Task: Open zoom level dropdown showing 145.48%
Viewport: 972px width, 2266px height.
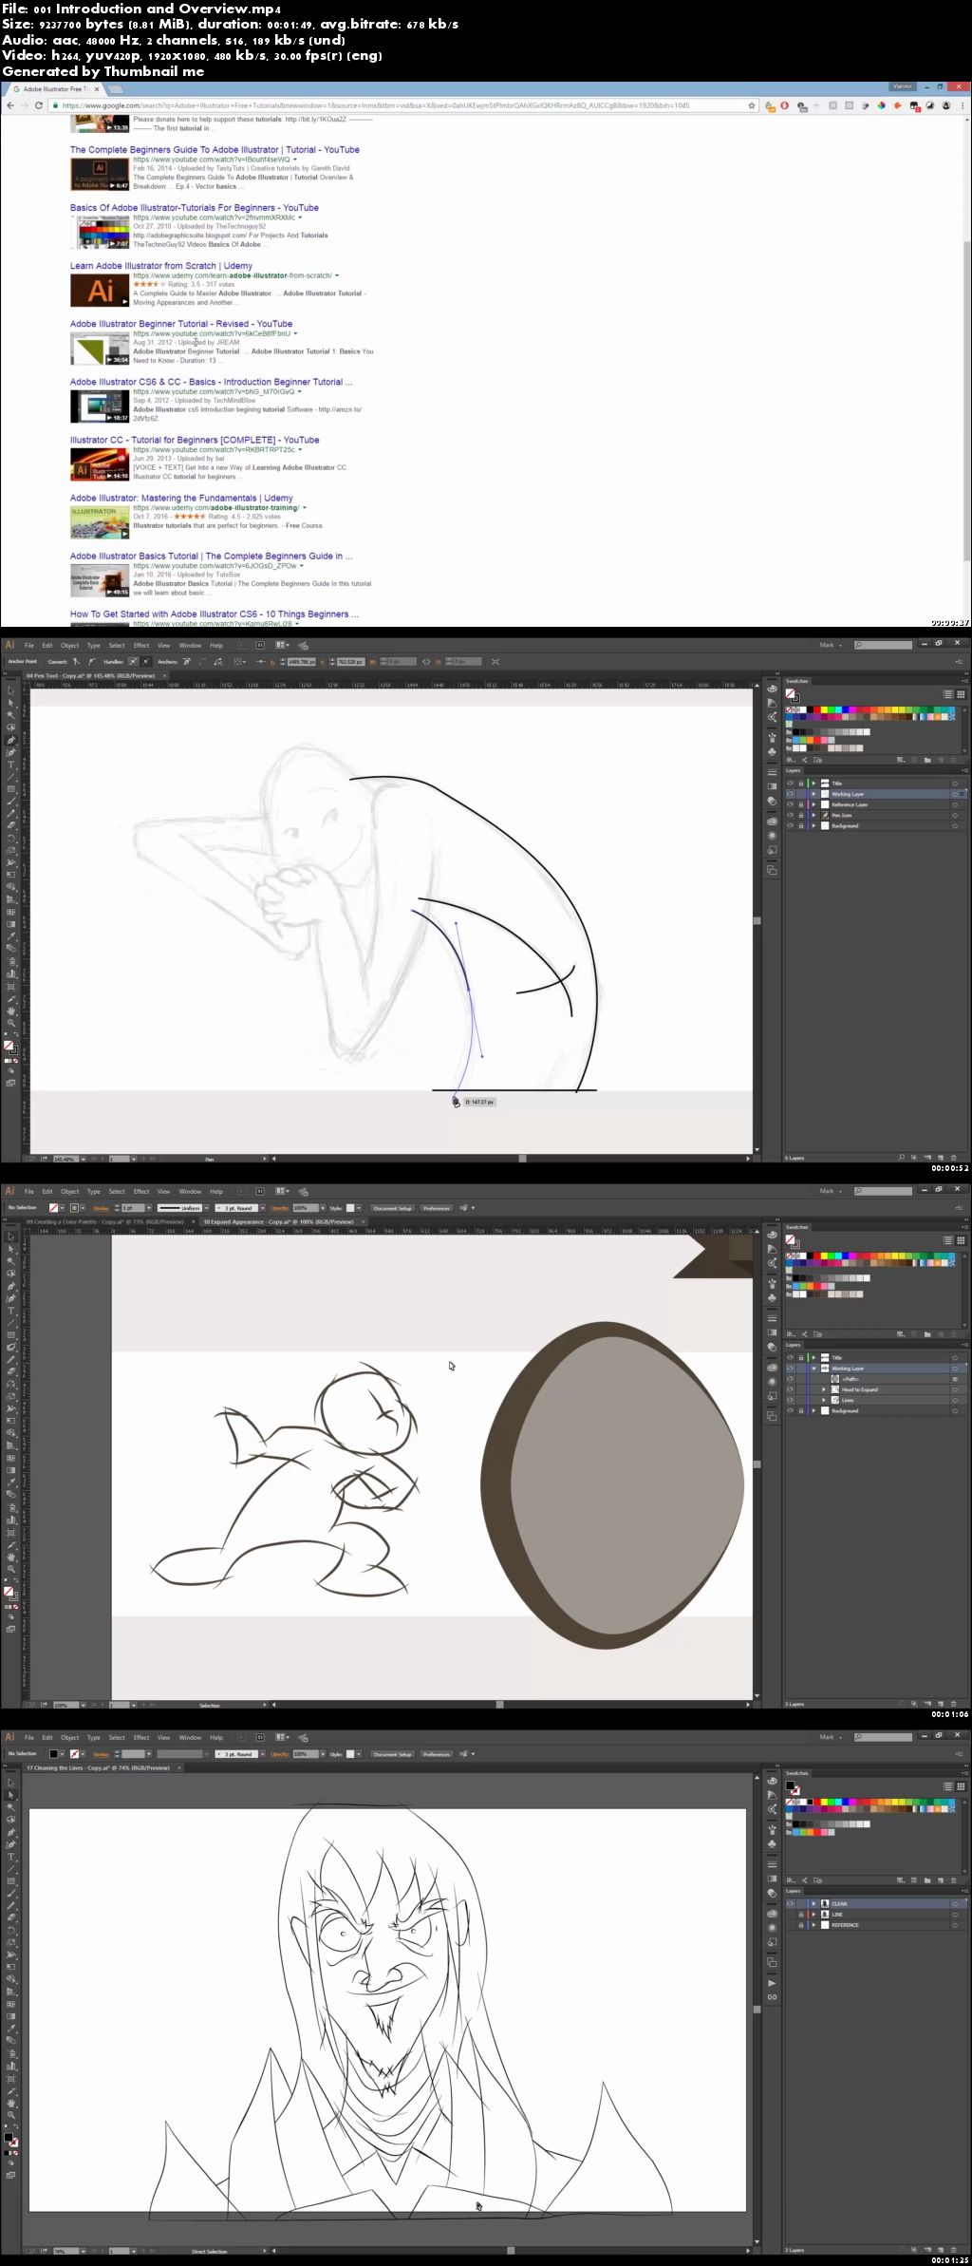Action: [83, 1159]
